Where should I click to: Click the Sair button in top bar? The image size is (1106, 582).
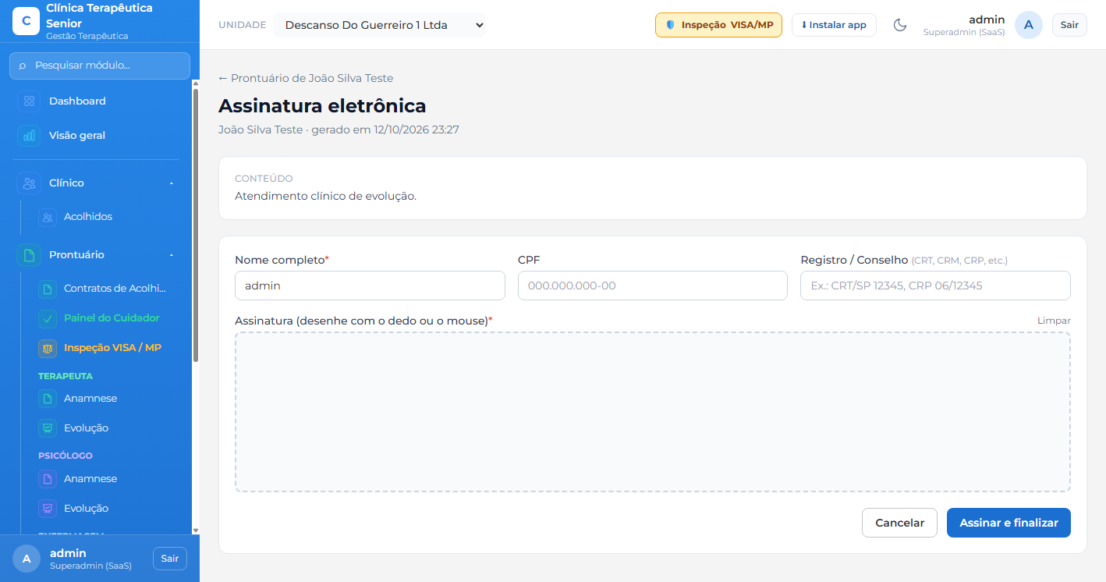coord(1069,25)
